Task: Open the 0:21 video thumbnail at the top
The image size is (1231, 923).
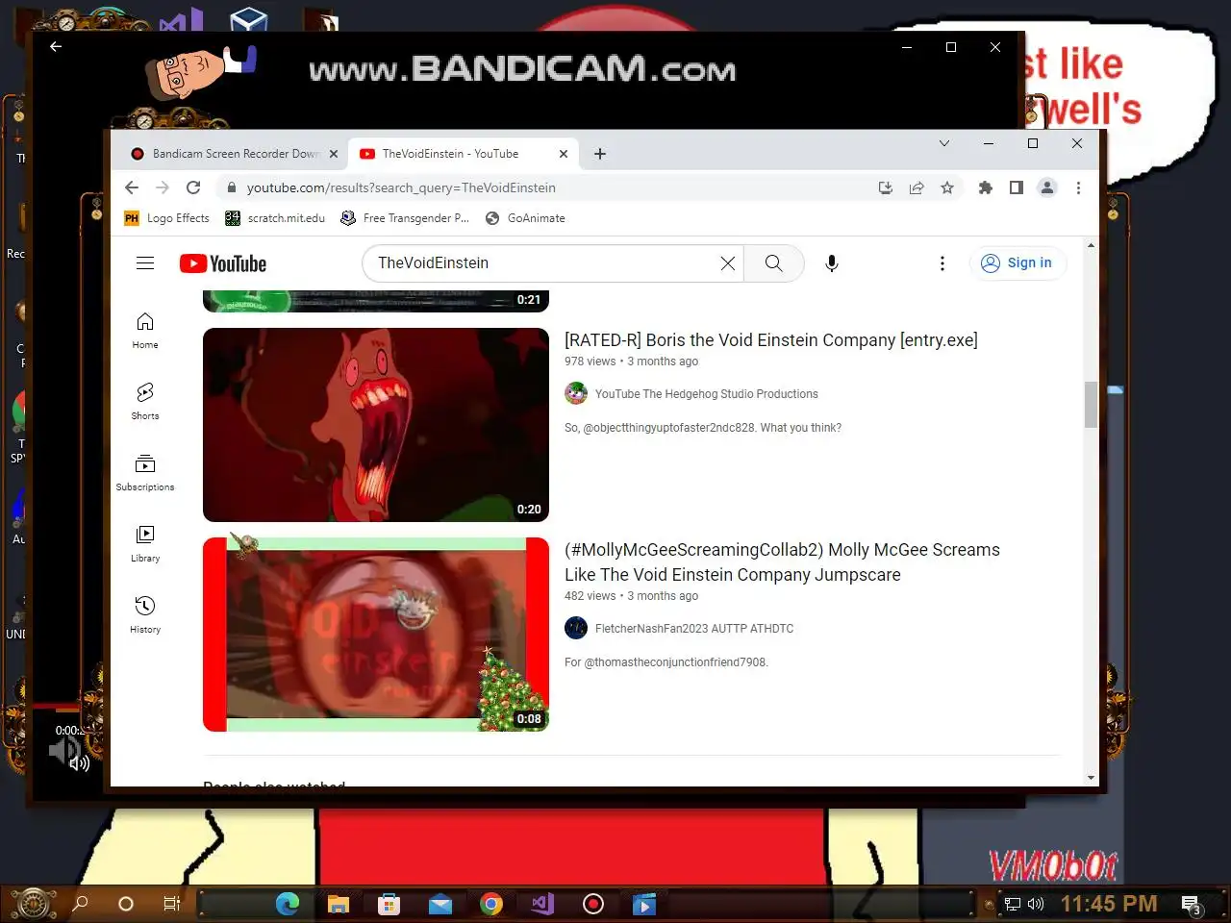Action: click(x=376, y=301)
